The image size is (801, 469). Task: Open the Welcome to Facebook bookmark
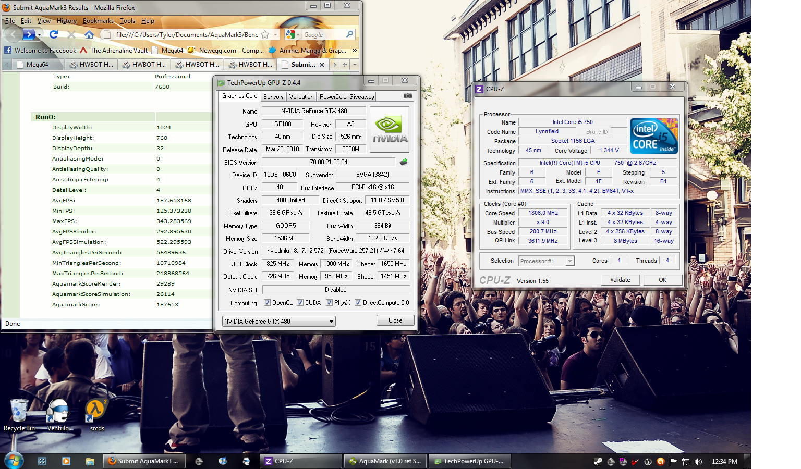(41, 51)
